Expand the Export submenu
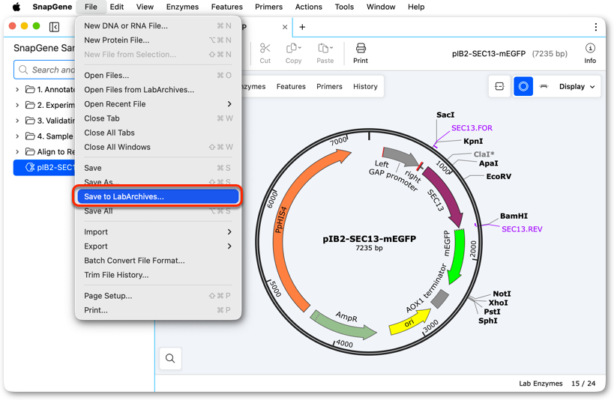The width and height of the screenshot is (614, 400). [158, 246]
